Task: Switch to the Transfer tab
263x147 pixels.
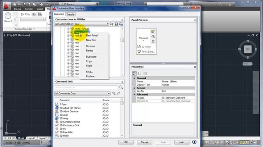Action: point(70,14)
